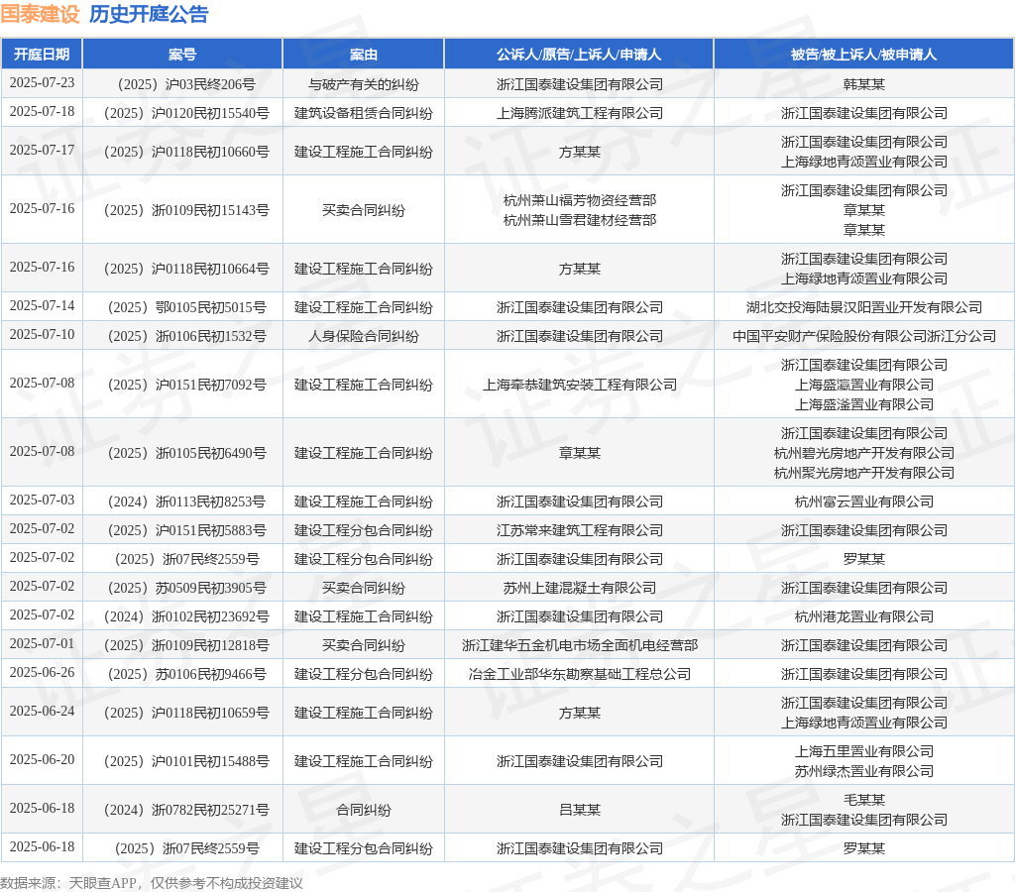Click defendant 杭州碧光房地产开发有限公司
Screen dimensions: 1015x892
point(863,453)
